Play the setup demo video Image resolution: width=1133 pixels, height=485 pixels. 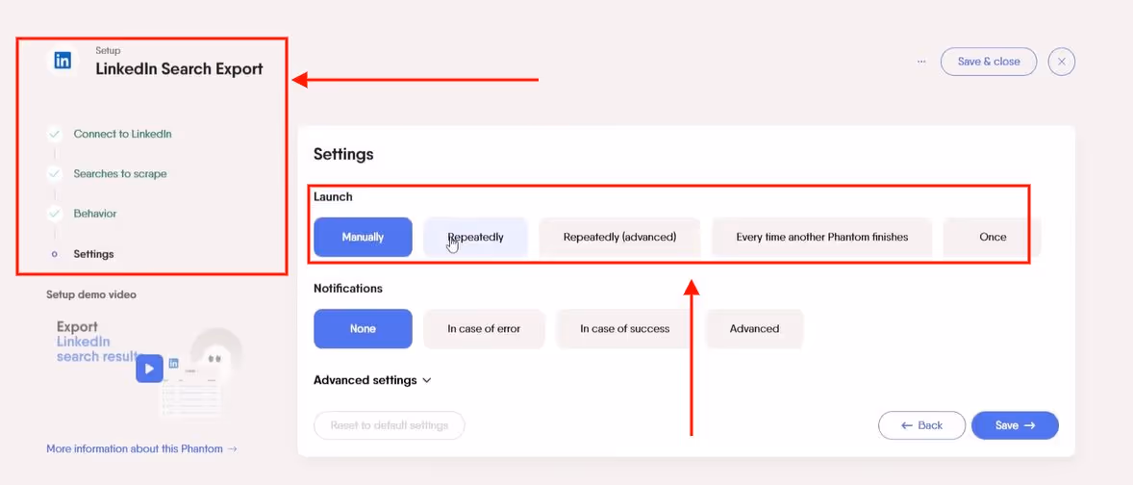(x=149, y=368)
